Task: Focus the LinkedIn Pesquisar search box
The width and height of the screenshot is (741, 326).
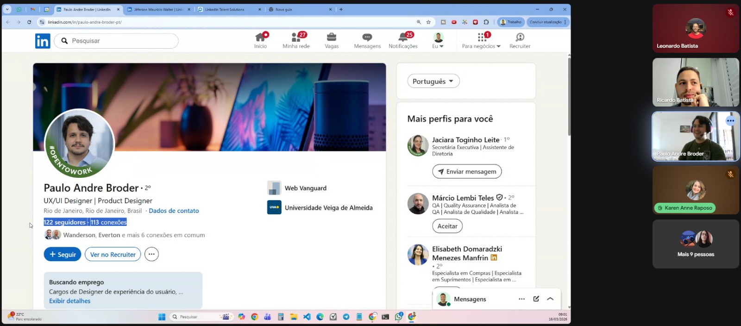Action: click(116, 41)
